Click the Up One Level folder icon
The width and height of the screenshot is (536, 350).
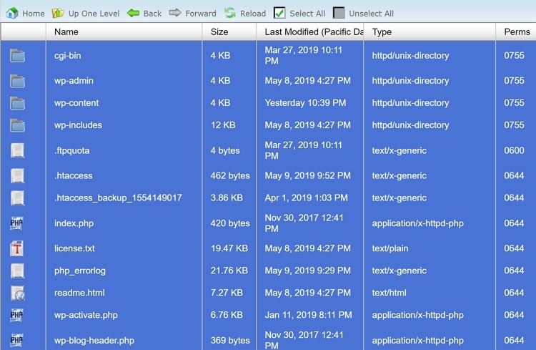[x=58, y=13]
